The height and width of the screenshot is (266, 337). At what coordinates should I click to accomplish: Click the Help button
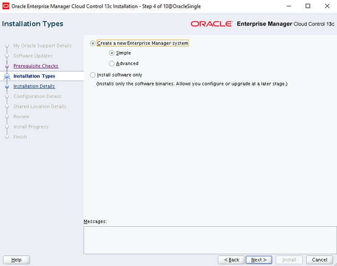click(x=16, y=260)
